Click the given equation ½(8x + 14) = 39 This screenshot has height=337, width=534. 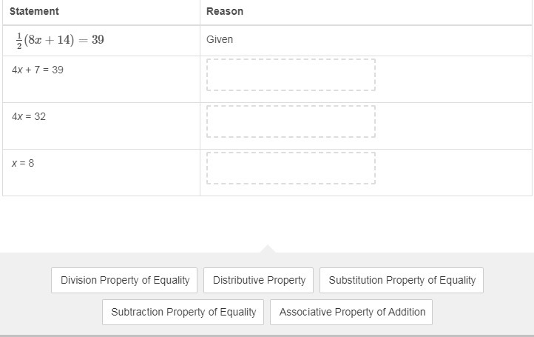point(60,40)
